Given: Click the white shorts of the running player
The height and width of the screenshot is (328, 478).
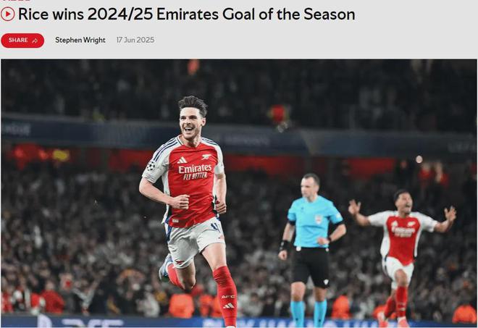Looking at the screenshot, I should tap(194, 240).
